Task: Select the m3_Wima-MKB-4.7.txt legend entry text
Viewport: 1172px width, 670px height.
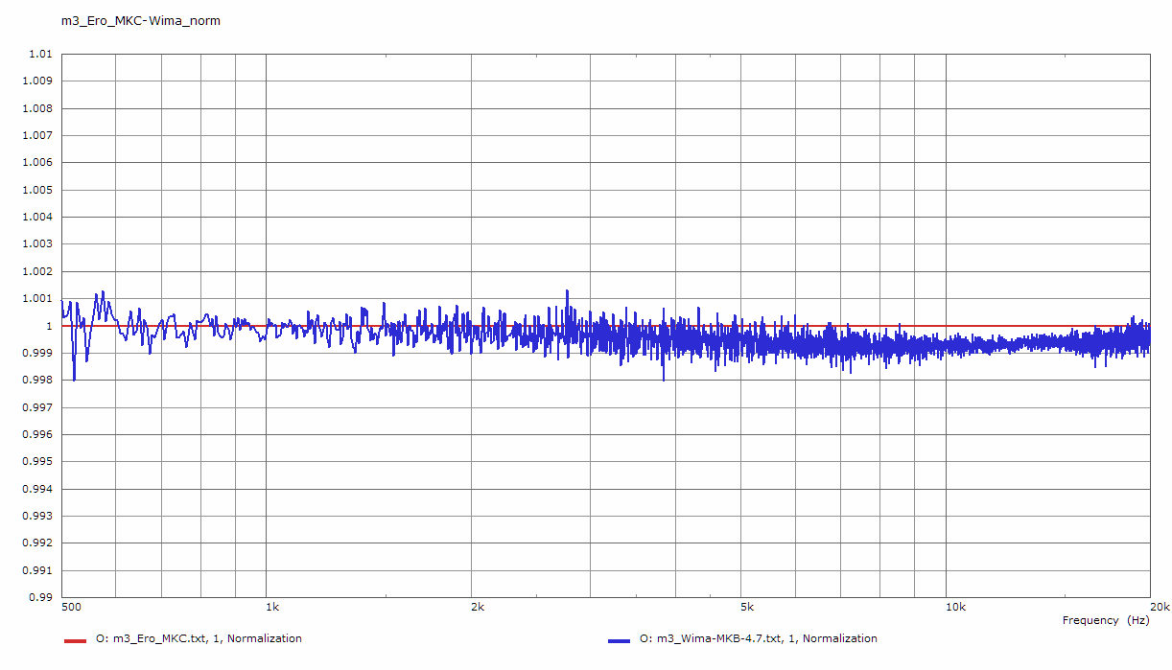Action: [x=758, y=638]
